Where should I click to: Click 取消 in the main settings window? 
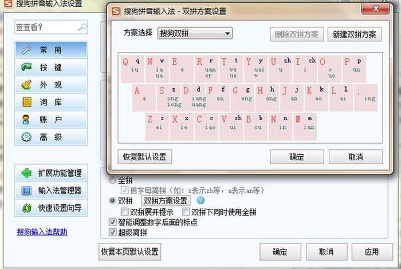click(327, 252)
